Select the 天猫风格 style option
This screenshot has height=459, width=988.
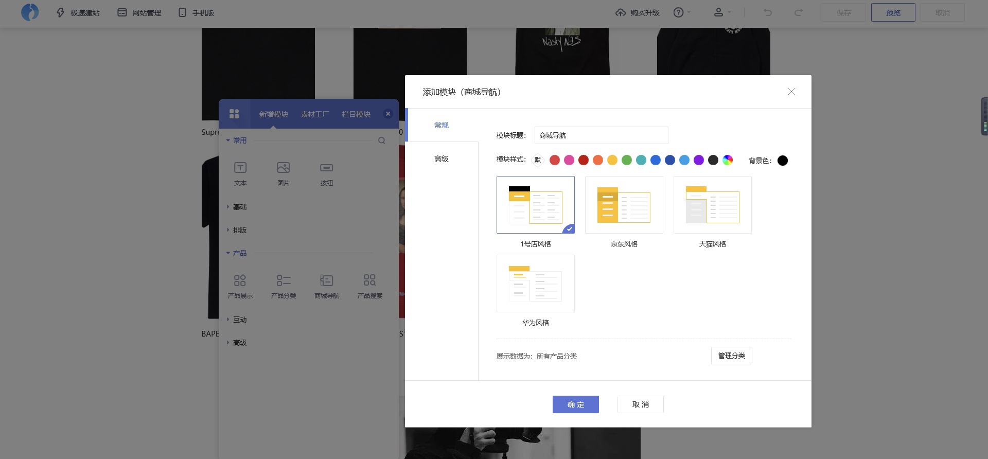click(x=712, y=205)
